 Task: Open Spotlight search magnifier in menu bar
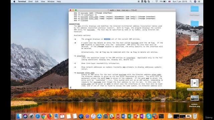[x=191, y=1]
